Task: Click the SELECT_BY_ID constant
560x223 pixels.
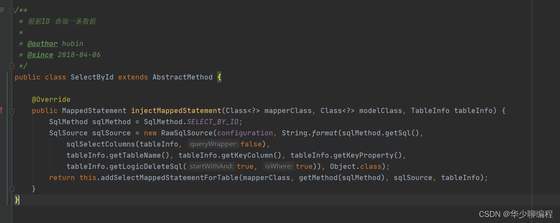Action: pos(213,122)
